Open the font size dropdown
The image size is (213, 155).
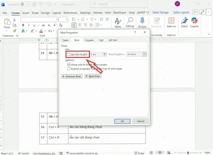point(67,20)
